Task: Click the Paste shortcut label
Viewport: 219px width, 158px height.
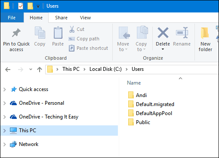Action: pos(92,48)
